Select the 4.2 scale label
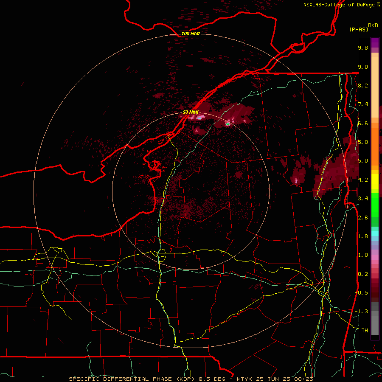The image size is (382, 382). pyautogui.click(x=363, y=180)
